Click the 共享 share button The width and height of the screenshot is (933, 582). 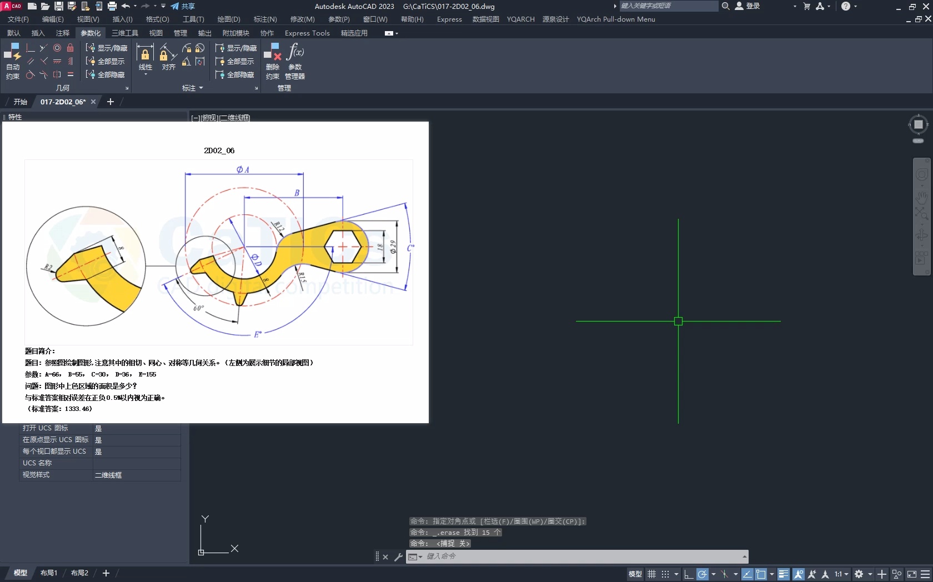click(183, 6)
